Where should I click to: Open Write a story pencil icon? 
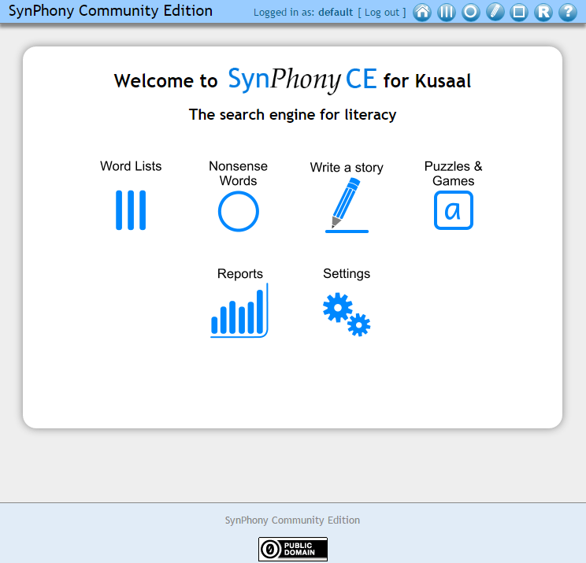tap(347, 205)
